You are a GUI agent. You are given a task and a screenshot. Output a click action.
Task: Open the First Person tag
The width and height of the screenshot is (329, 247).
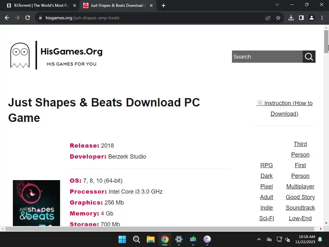point(300,170)
